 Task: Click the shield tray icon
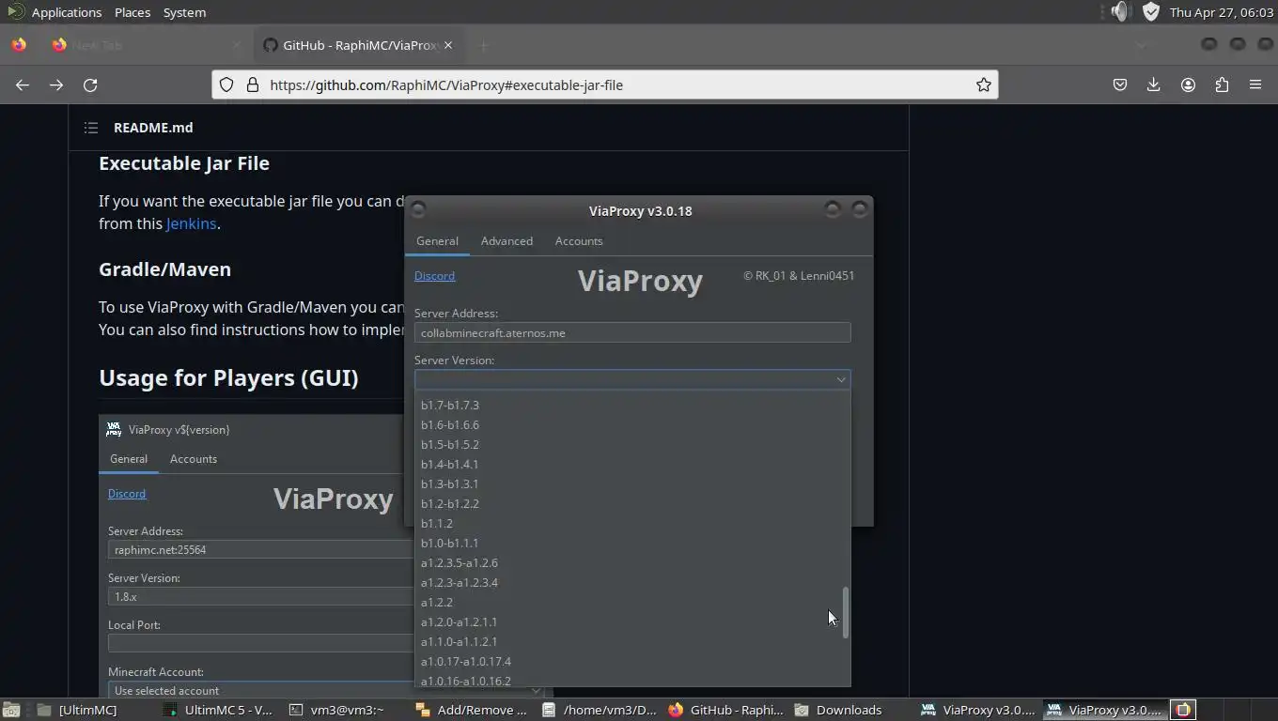pyautogui.click(x=1151, y=12)
